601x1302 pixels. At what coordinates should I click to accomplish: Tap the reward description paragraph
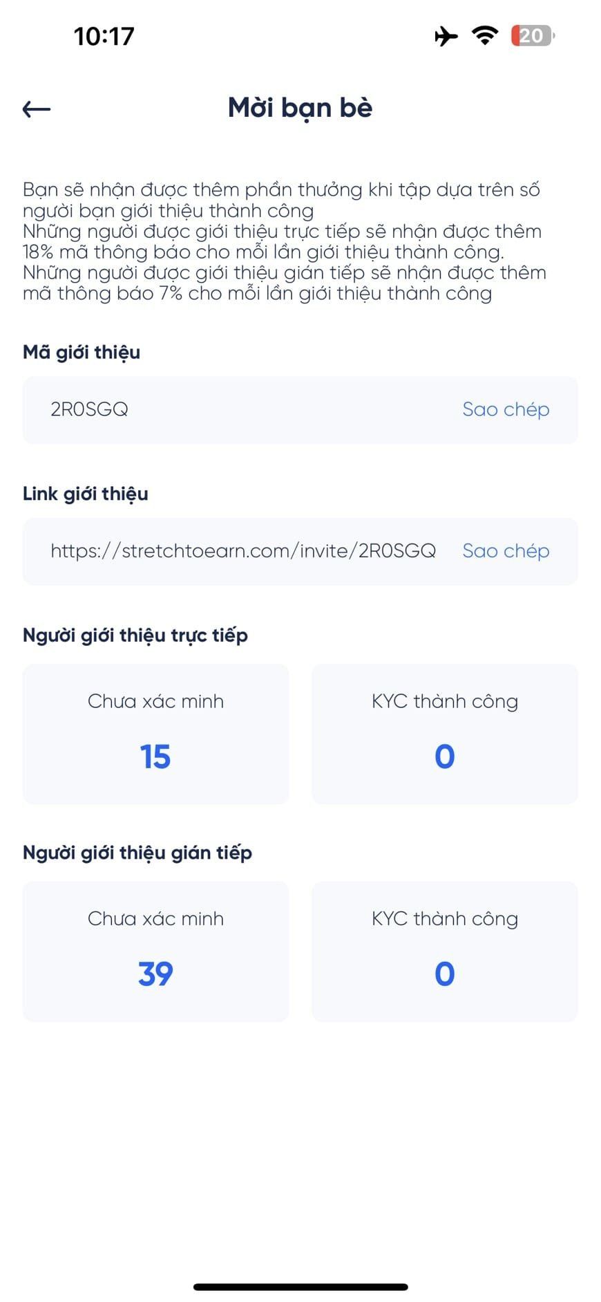click(x=283, y=241)
